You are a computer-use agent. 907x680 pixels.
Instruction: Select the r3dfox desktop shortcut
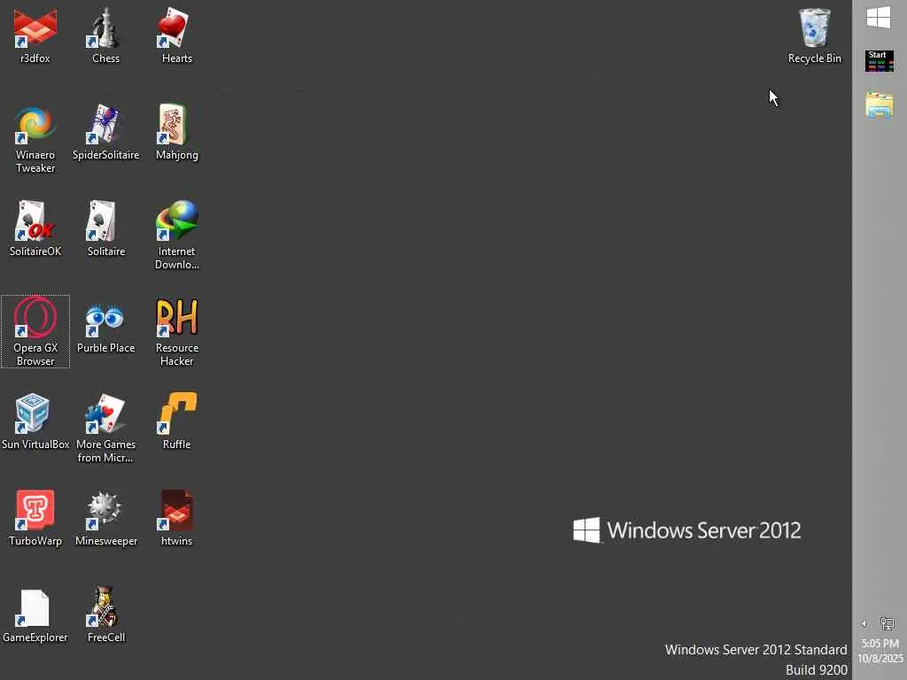click(35, 35)
